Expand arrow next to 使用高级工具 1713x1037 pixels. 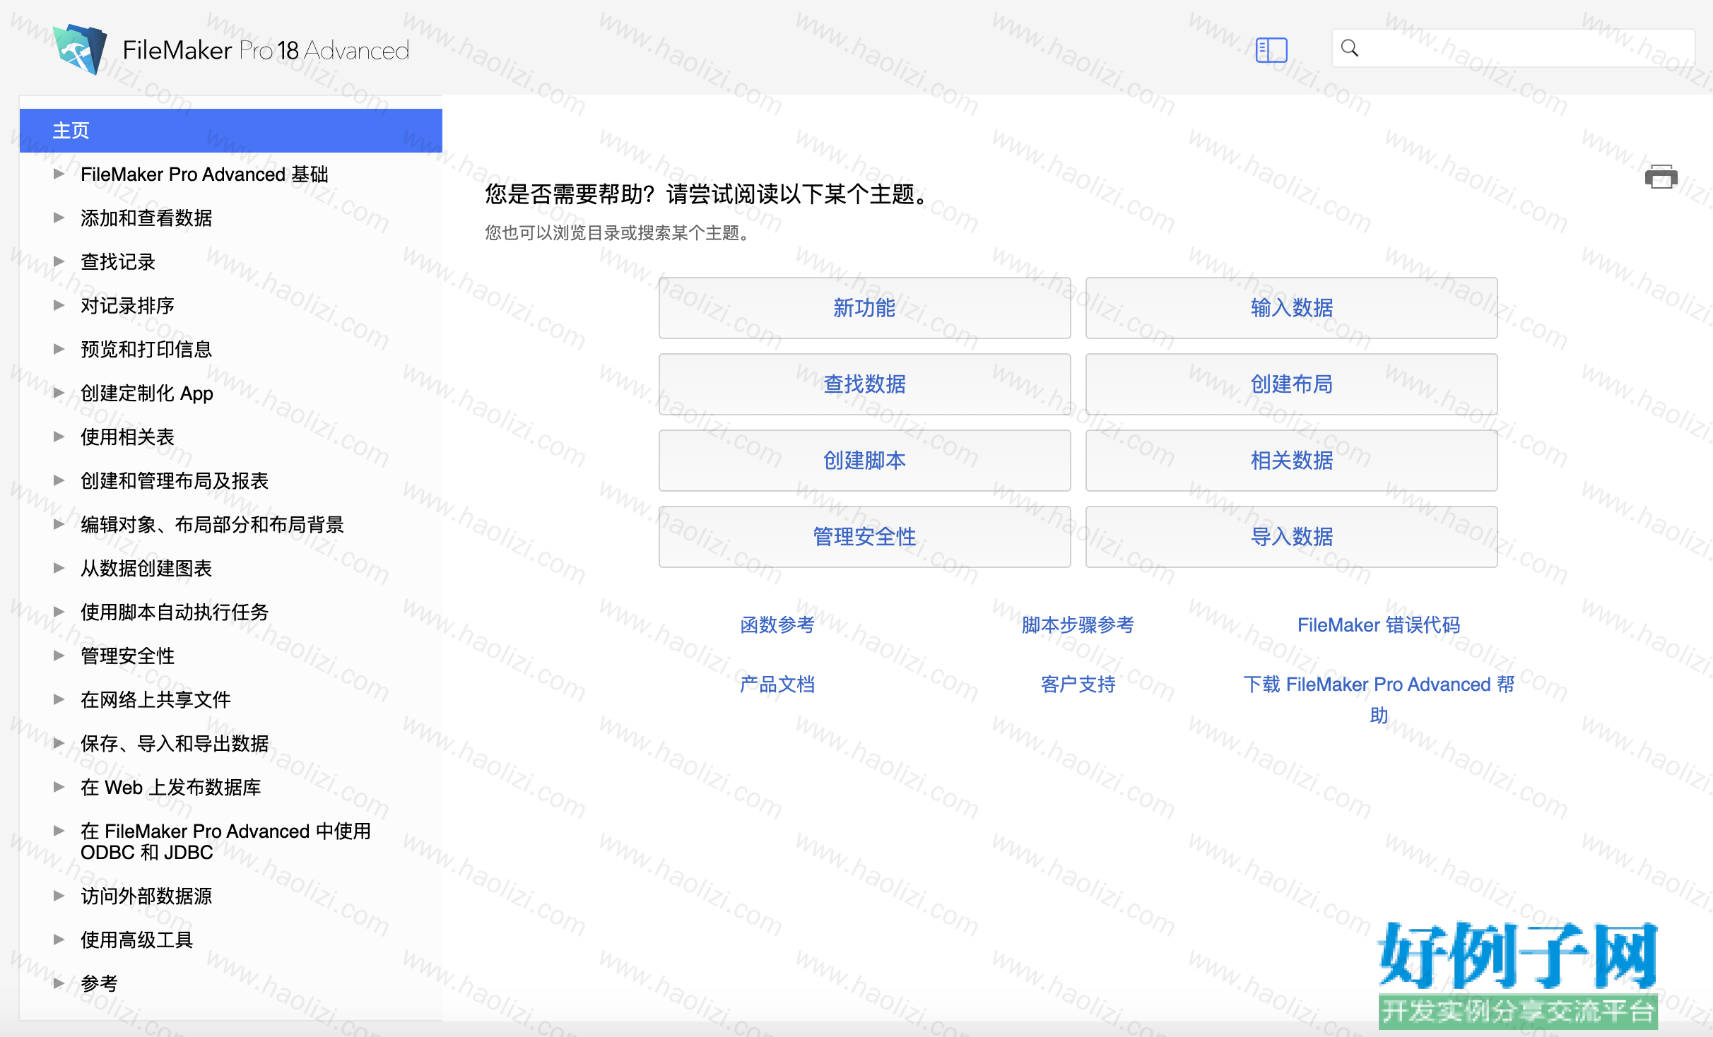pos(59,940)
